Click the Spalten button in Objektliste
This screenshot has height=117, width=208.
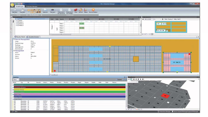[x=119, y=80]
